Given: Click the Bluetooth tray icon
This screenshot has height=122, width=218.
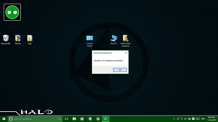Looking at the screenshot, I should (178, 119).
